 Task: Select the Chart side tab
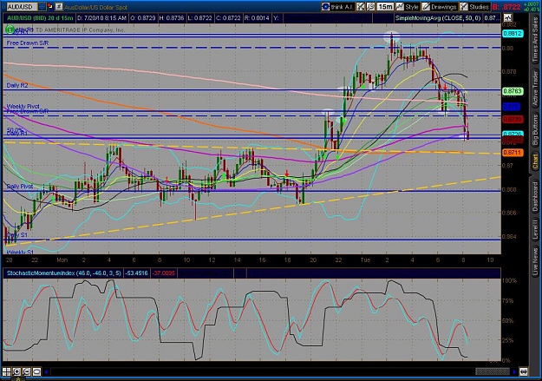pos(535,162)
